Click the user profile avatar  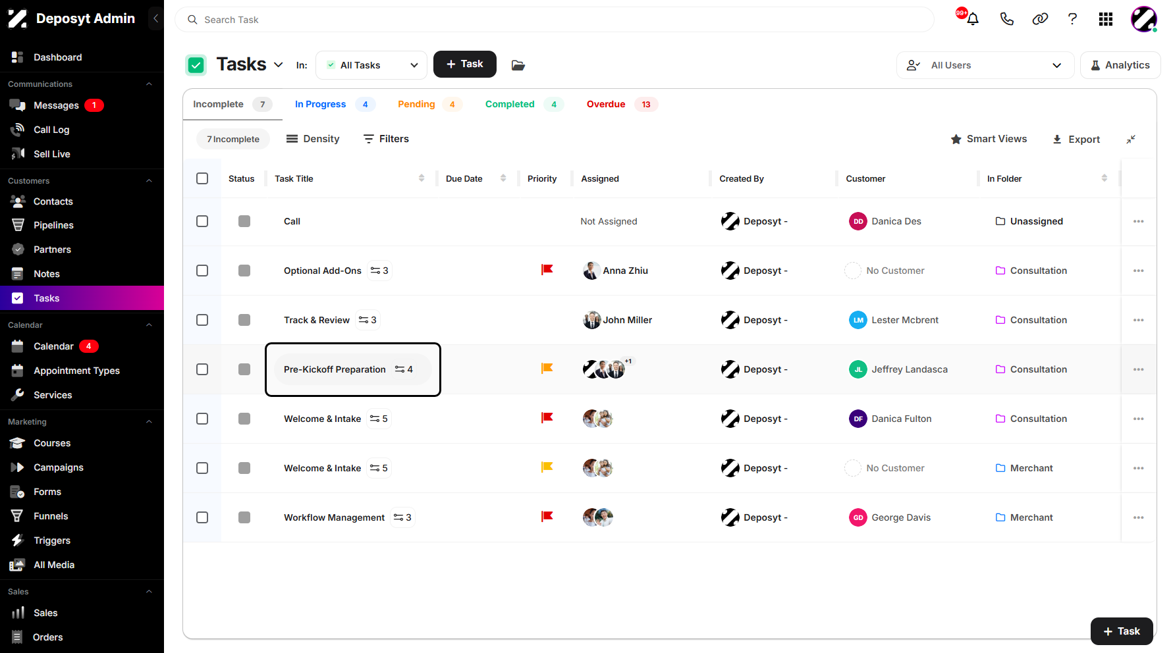point(1144,19)
